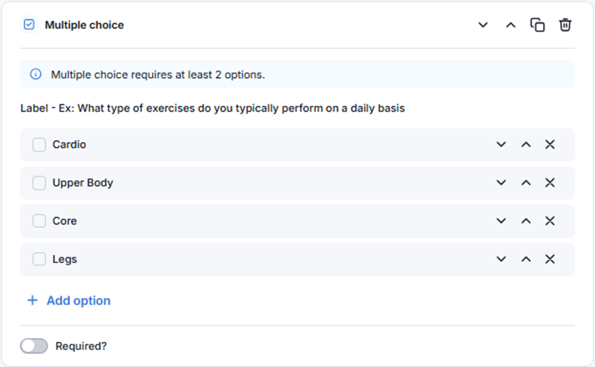
Task: Move the Legs option up
Action: [526, 259]
